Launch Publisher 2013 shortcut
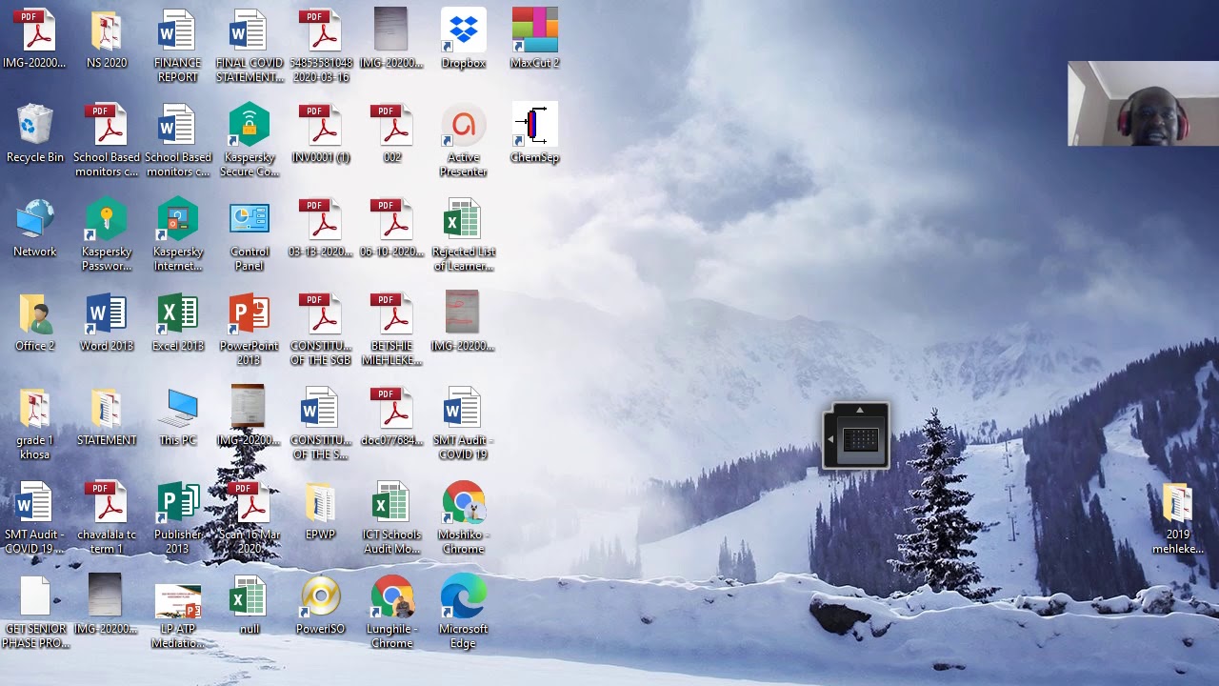Viewport: 1219px width, 686px height. coord(178,517)
